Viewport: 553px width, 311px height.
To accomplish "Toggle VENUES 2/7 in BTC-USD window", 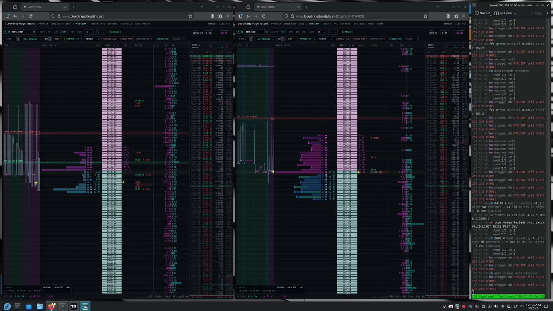I will [x=73, y=39].
